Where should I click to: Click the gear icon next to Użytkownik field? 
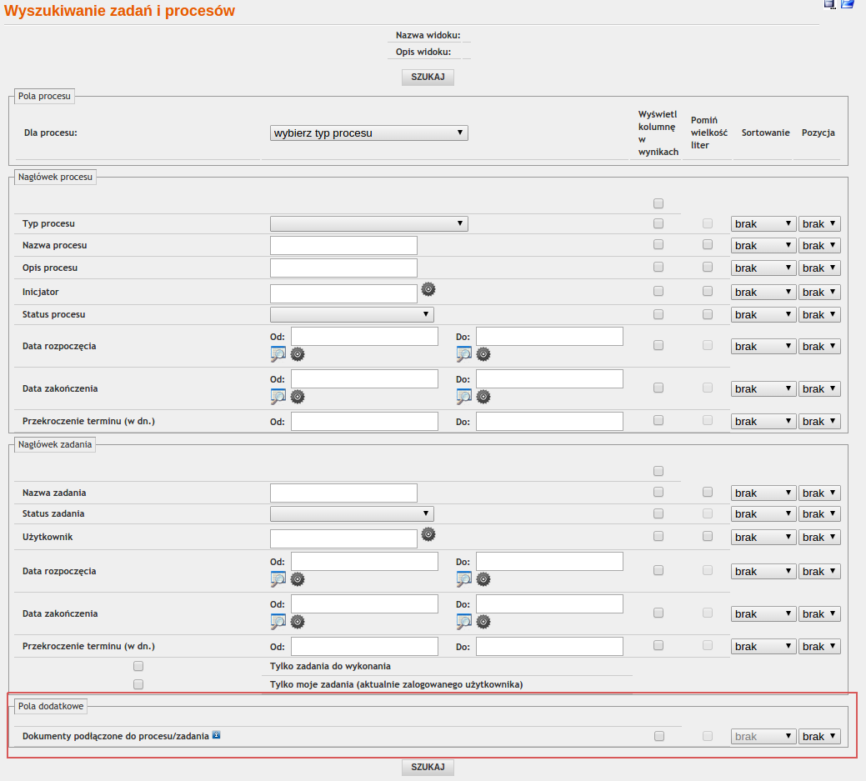428,534
